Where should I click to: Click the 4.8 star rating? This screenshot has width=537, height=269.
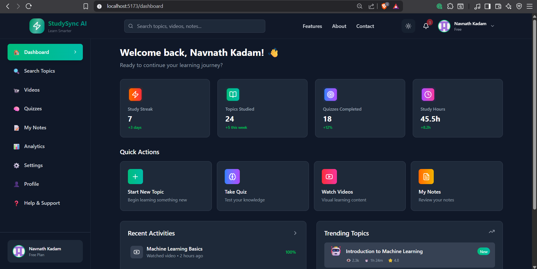tap(394, 260)
